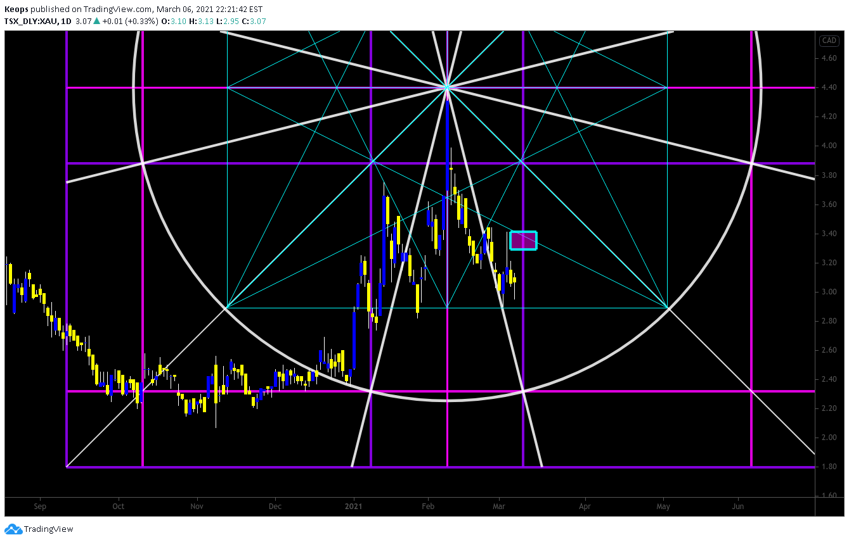Click the May label on time axis
The image size is (849, 542).
[x=663, y=507]
